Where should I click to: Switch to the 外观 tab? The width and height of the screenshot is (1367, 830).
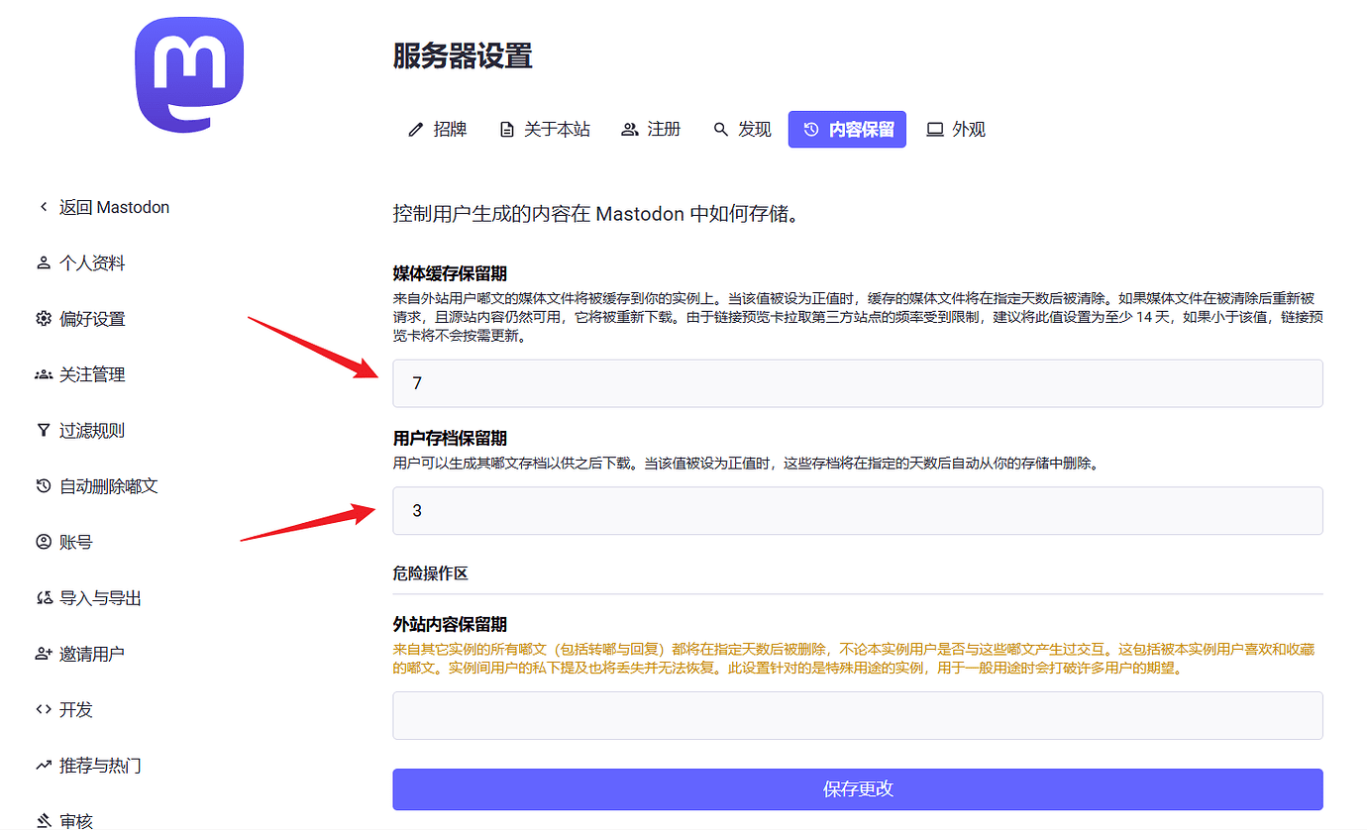pos(955,129)
